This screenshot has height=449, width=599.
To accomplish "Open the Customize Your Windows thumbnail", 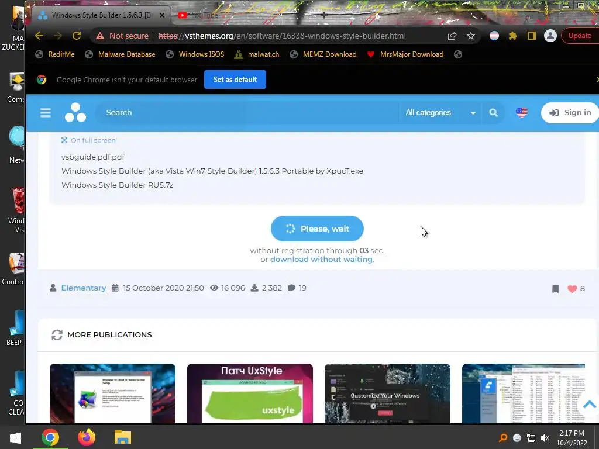I will 387,393.
